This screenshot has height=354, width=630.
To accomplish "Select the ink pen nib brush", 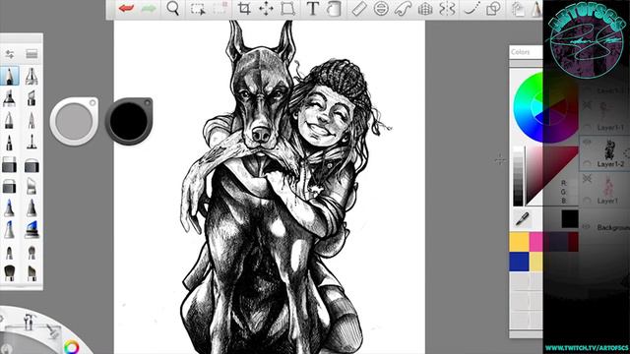I will [x=31, y=77].
